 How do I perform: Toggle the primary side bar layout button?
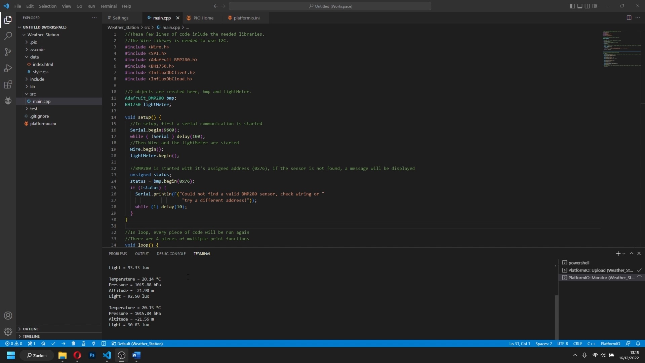pyautogui.click(x=572, y=6)
